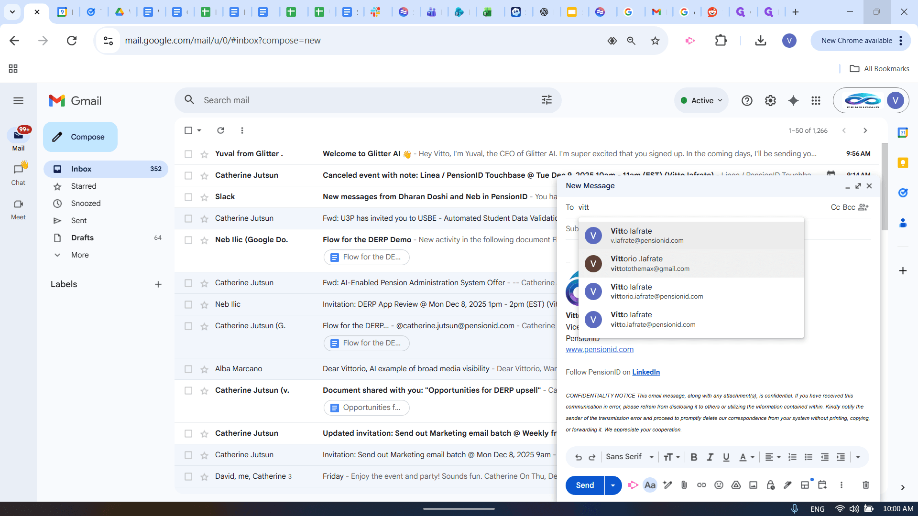The height and width of the screenshot is (516, 918).
Task: Open the text color picker
Action: [746, 457]
